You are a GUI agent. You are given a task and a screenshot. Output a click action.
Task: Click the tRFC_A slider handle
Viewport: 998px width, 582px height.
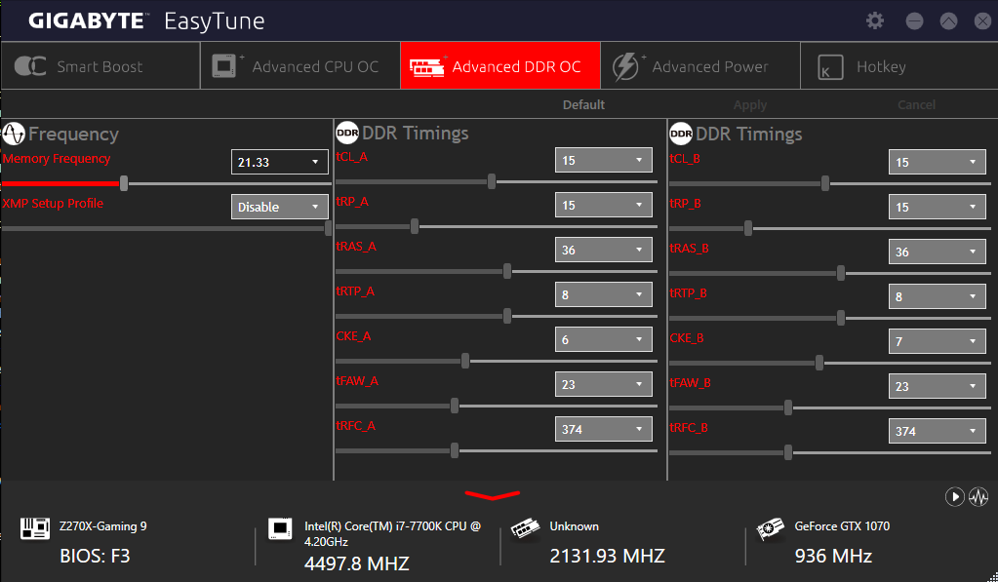[x=455, y=451]
